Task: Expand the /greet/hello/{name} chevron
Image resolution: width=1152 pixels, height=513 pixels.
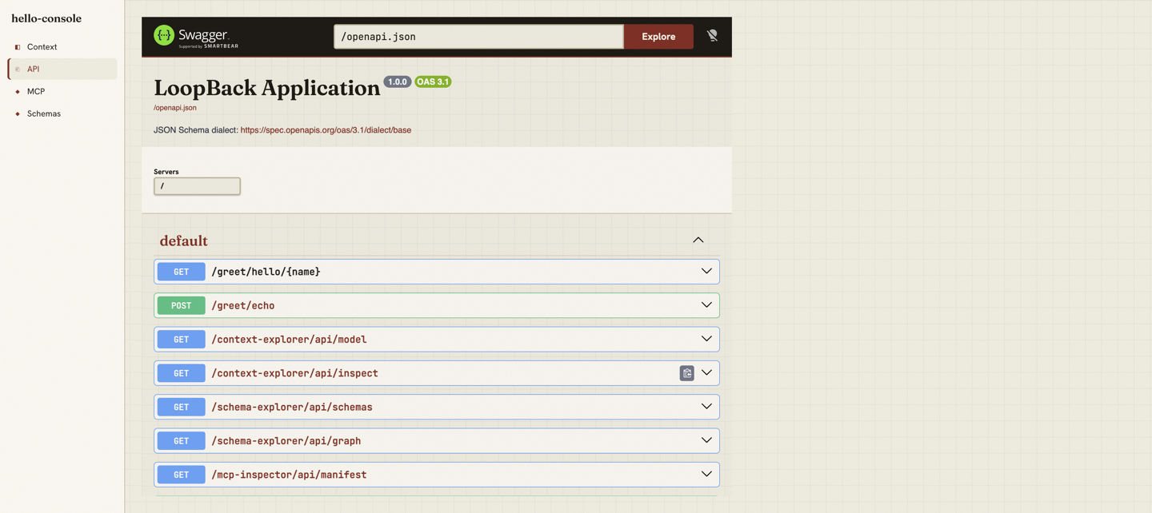Action: (706, 271)
